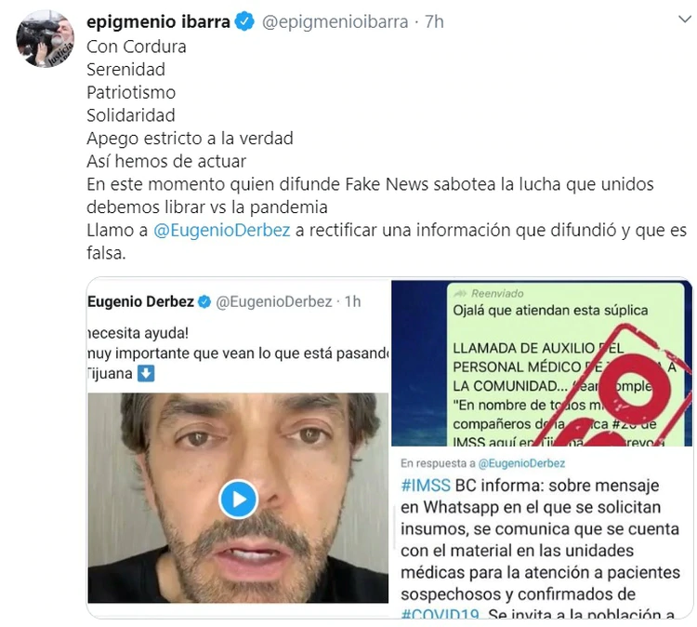Open the #IMSS hashtag link

[426, 485]
